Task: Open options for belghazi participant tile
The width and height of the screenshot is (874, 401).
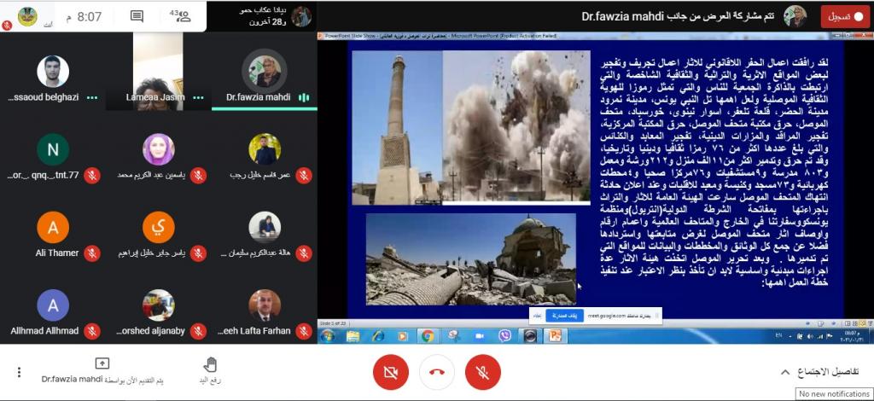Action: click(91, 98)
